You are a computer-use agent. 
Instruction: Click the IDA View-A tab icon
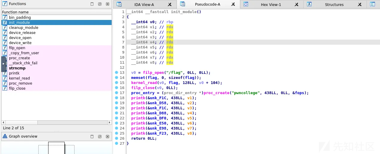[119, 4]
